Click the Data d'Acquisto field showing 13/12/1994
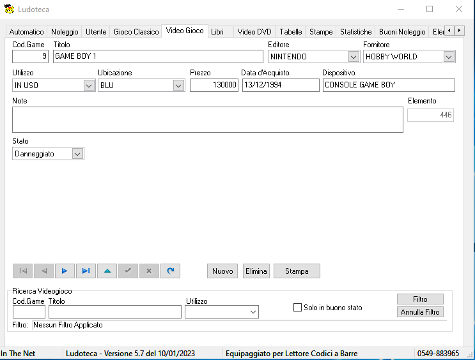Screen dimensions: 475x360 coord(281,85)
